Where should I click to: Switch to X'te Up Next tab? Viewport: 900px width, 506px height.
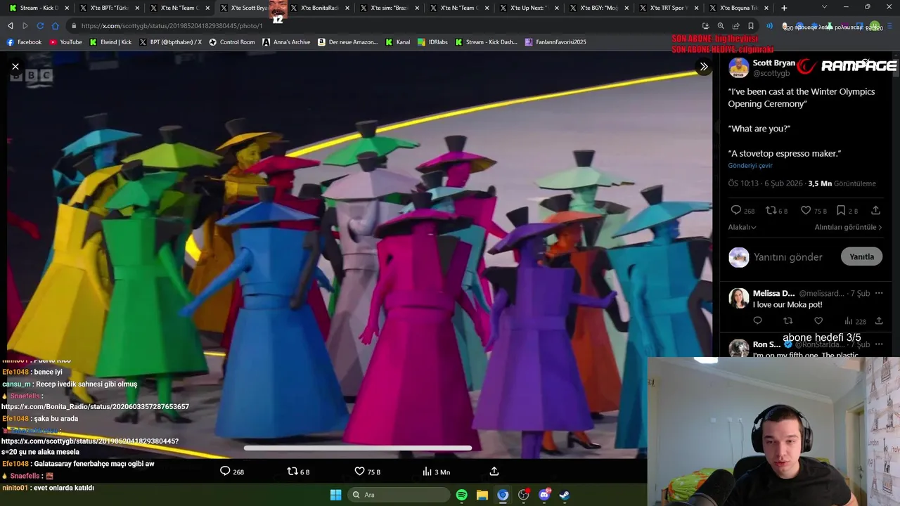point(529,8)
